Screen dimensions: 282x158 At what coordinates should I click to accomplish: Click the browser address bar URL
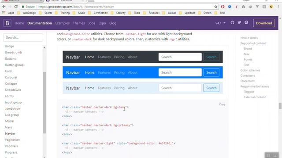pos(76,7)
